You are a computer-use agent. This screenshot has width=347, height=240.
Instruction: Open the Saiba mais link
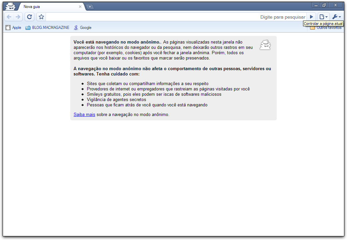click(x=84, y=114)
